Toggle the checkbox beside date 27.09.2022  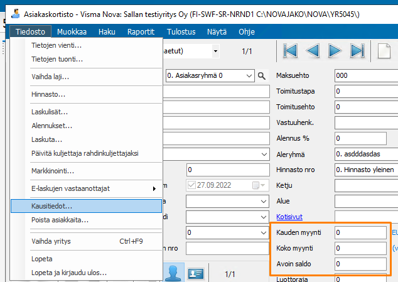(191, 185)
